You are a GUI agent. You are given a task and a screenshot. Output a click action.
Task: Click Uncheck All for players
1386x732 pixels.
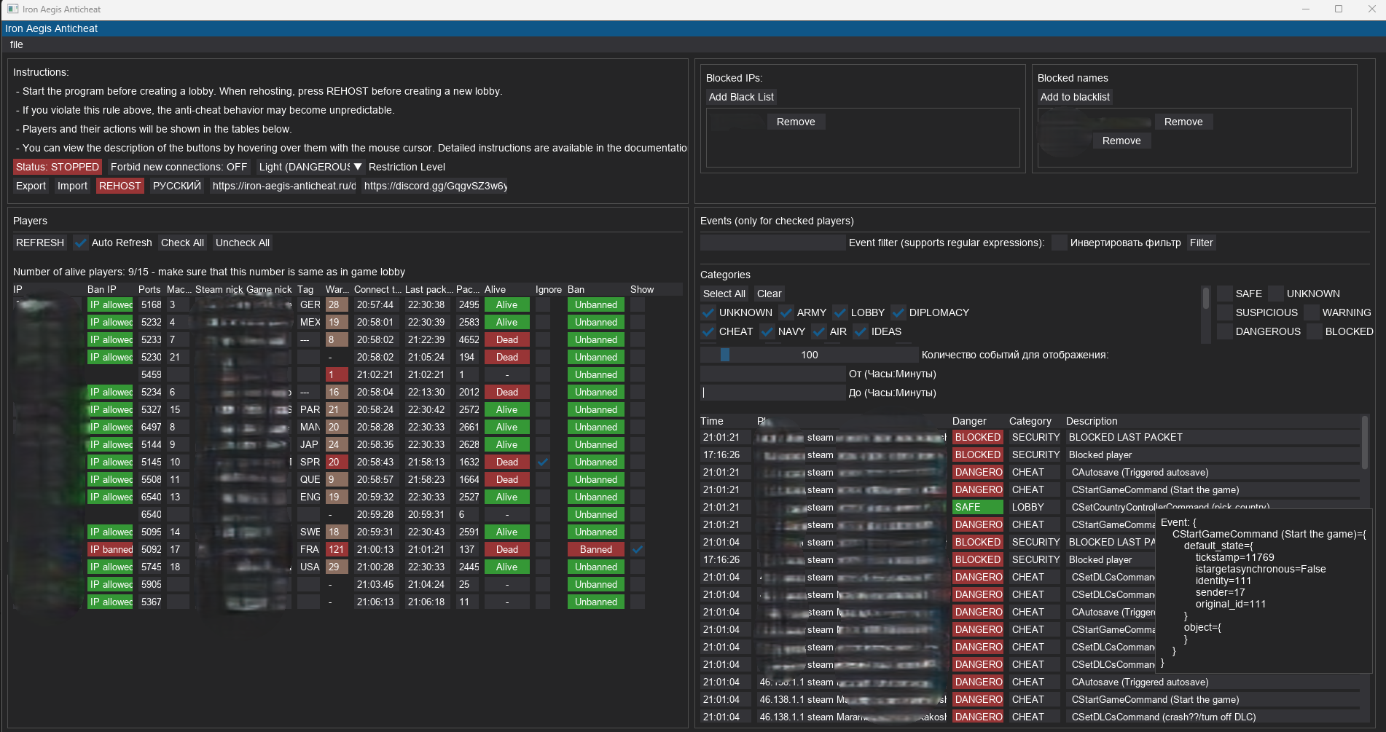242,243
